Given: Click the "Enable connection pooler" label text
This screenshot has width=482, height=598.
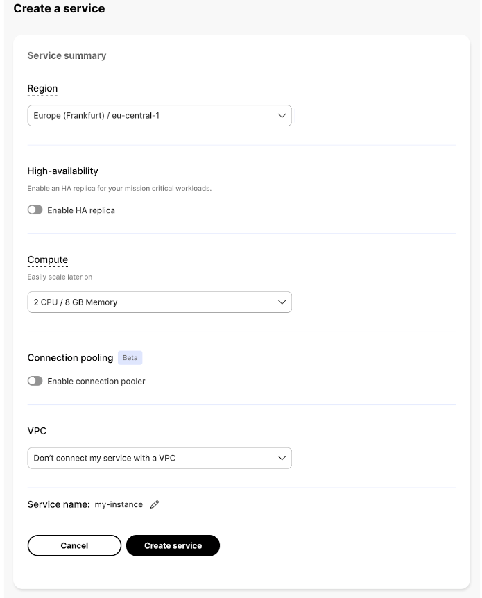Looking at the screenshot, I should [96, 381].
